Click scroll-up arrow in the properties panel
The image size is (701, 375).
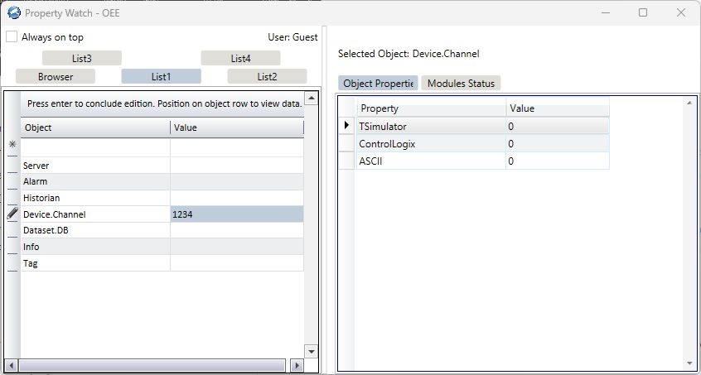(690, 103)
